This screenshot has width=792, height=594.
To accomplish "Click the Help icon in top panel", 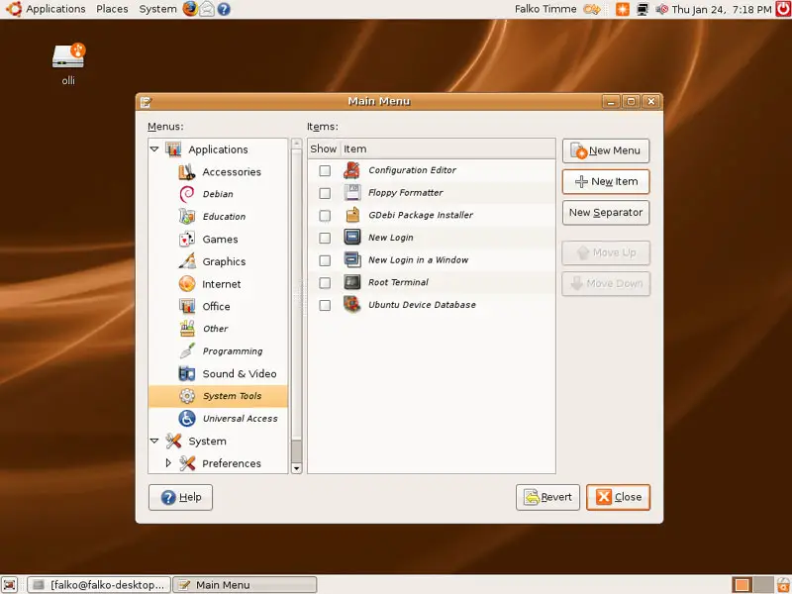I will tap(224, 9).
